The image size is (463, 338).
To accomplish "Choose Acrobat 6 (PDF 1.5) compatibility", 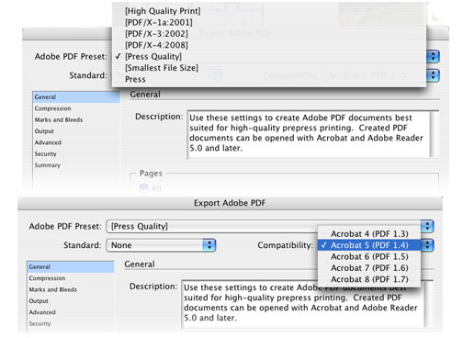I will tap(369, 256).
